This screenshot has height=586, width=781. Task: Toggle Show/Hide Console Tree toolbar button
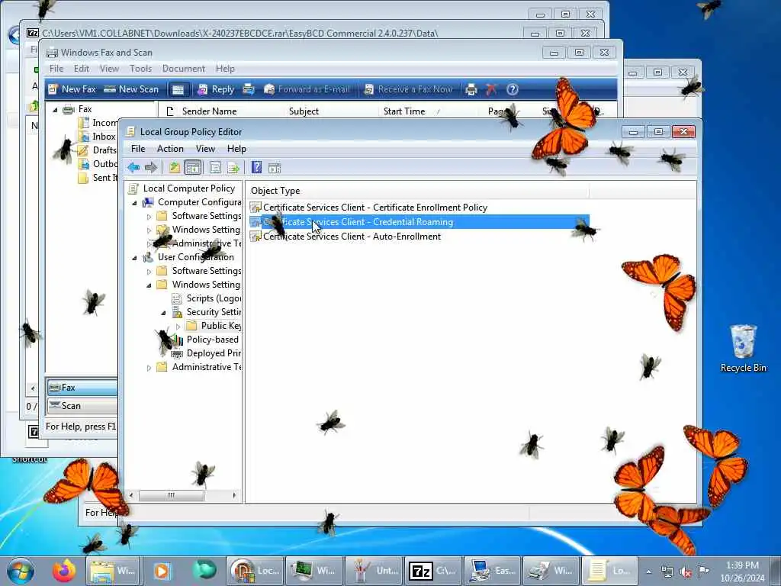193,167
